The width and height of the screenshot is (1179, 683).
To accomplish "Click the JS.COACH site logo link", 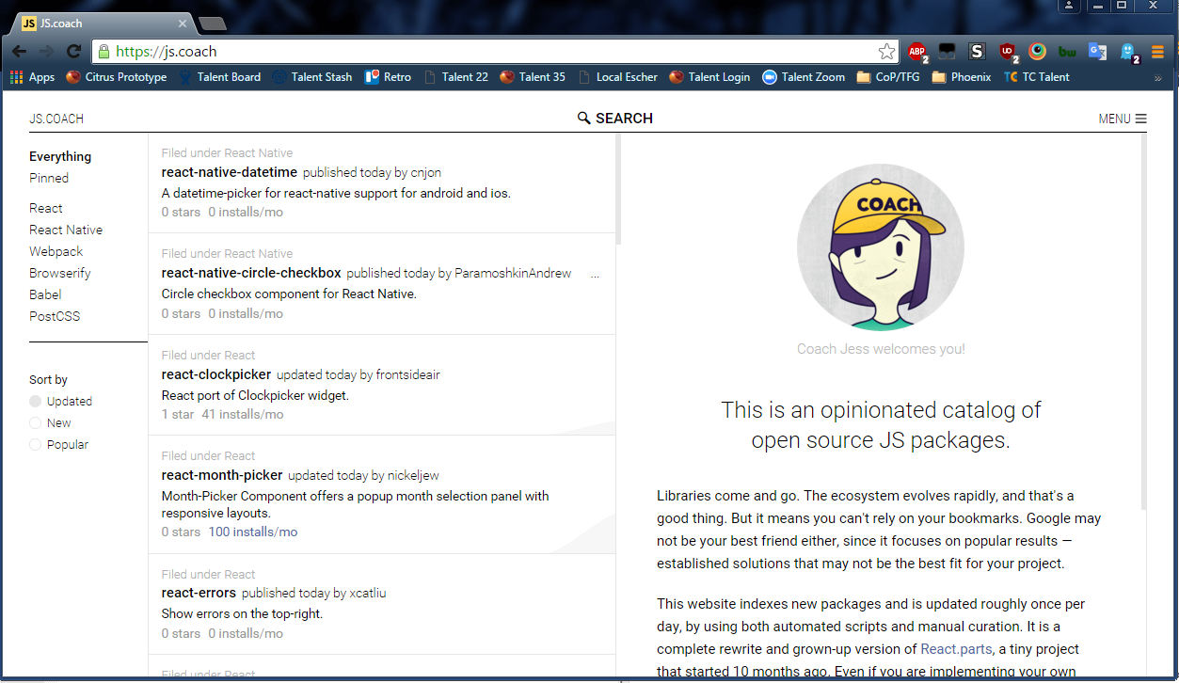I will coord(56,119).
